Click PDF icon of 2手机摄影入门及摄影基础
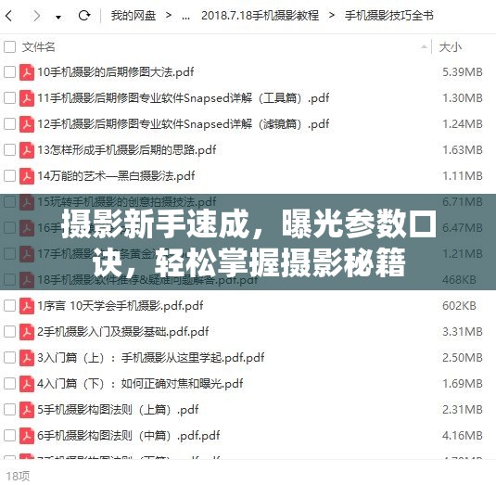Screen dimensions: 496x485 27,332
